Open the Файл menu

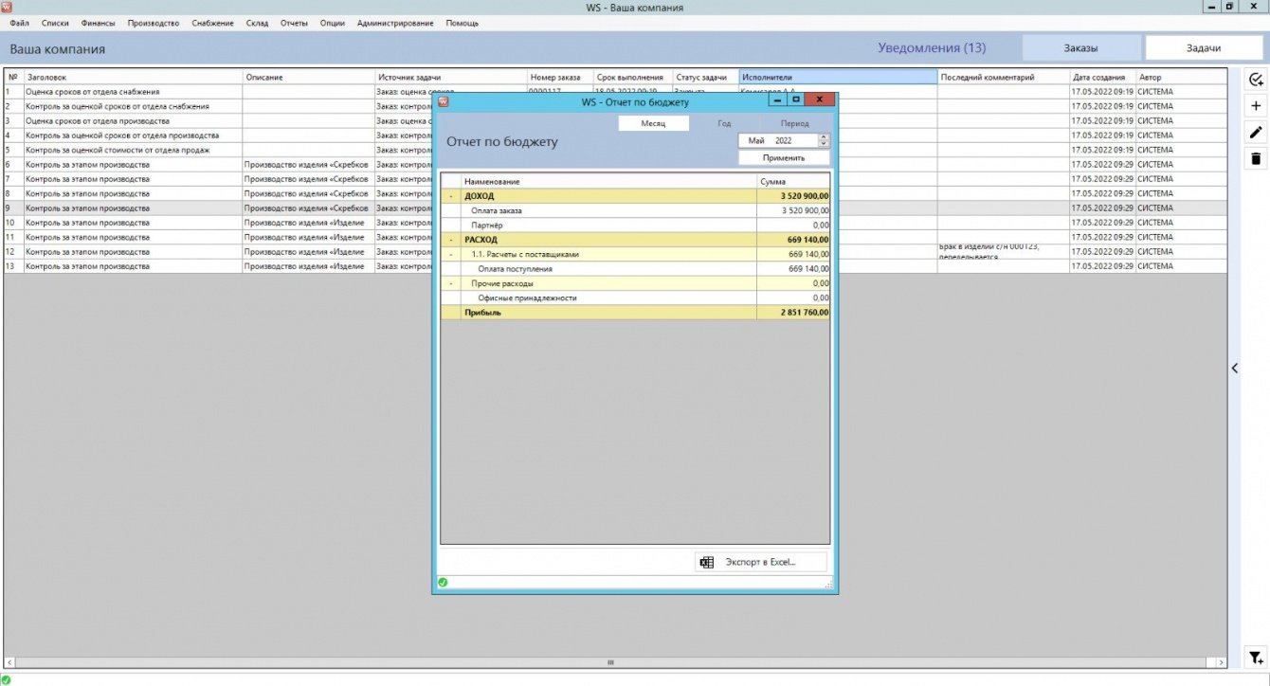tap(19, 23)
